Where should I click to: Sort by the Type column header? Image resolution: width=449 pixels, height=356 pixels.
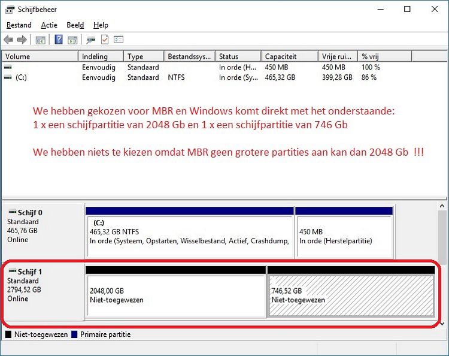point(144,56)
